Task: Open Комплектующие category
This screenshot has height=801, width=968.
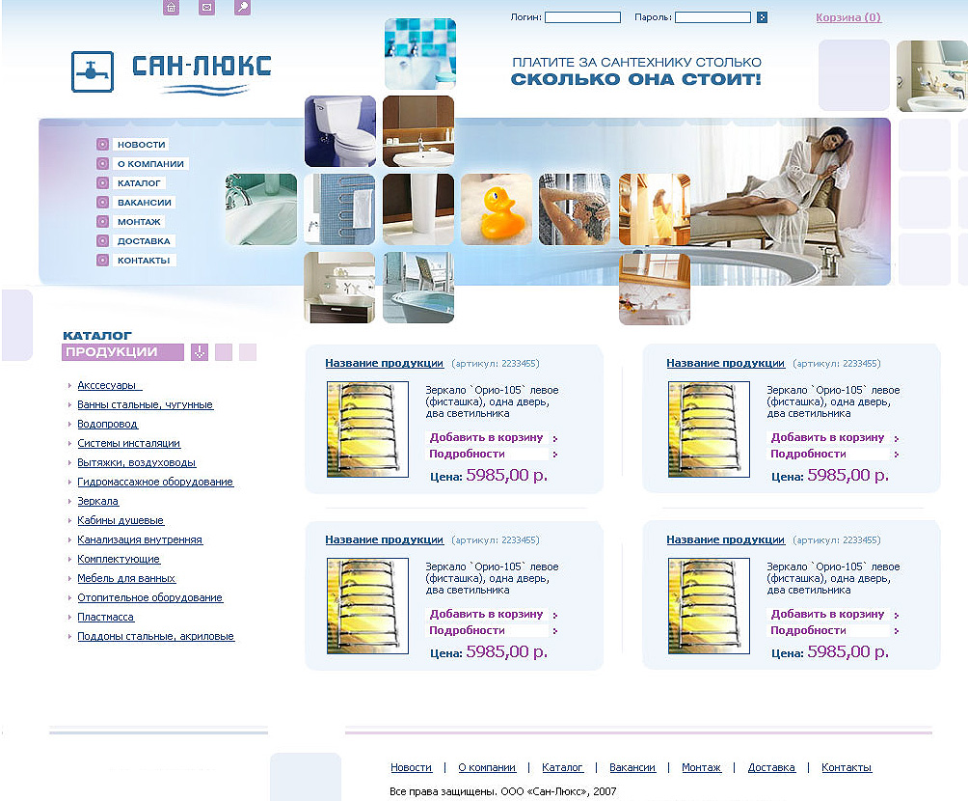Action: pyautogui.click(x=119, y=559)
